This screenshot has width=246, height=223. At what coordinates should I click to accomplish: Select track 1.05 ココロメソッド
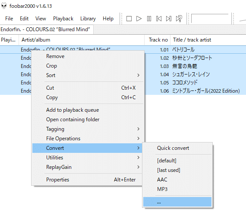tap(185, 82)
